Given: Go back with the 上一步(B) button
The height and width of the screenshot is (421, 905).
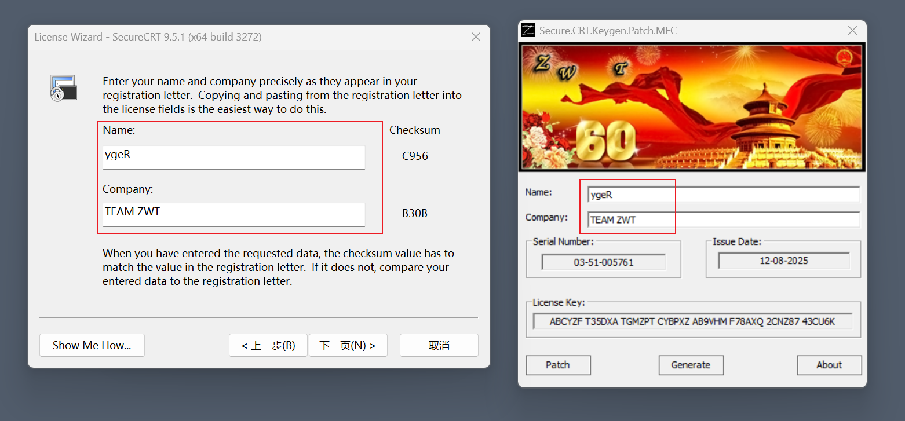Looking at the screenshot, I should tap(268, 345).
